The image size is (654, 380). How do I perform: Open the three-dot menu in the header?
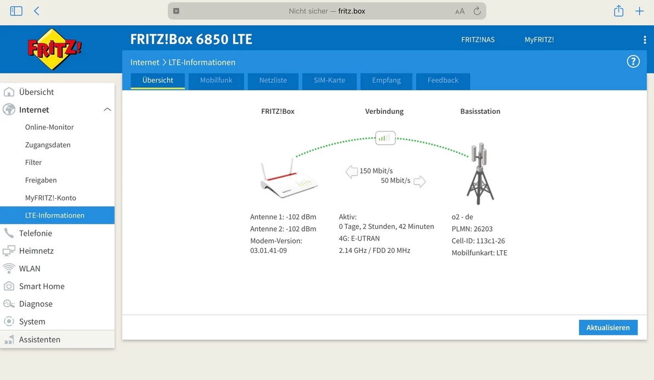coord(645,39)
